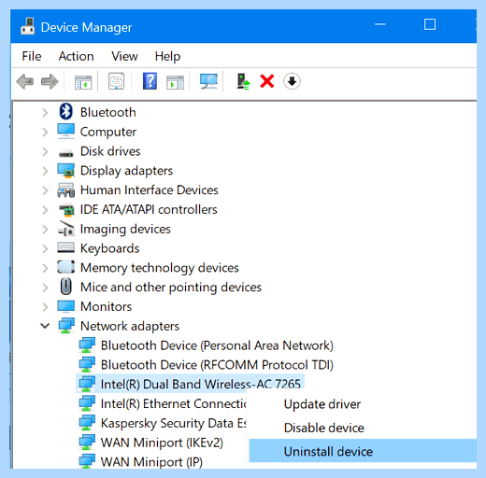The width and height of the screenshot is (486, 478).
Task: Open the View menu
Action: pyautogui.click(x=124, y=56)
